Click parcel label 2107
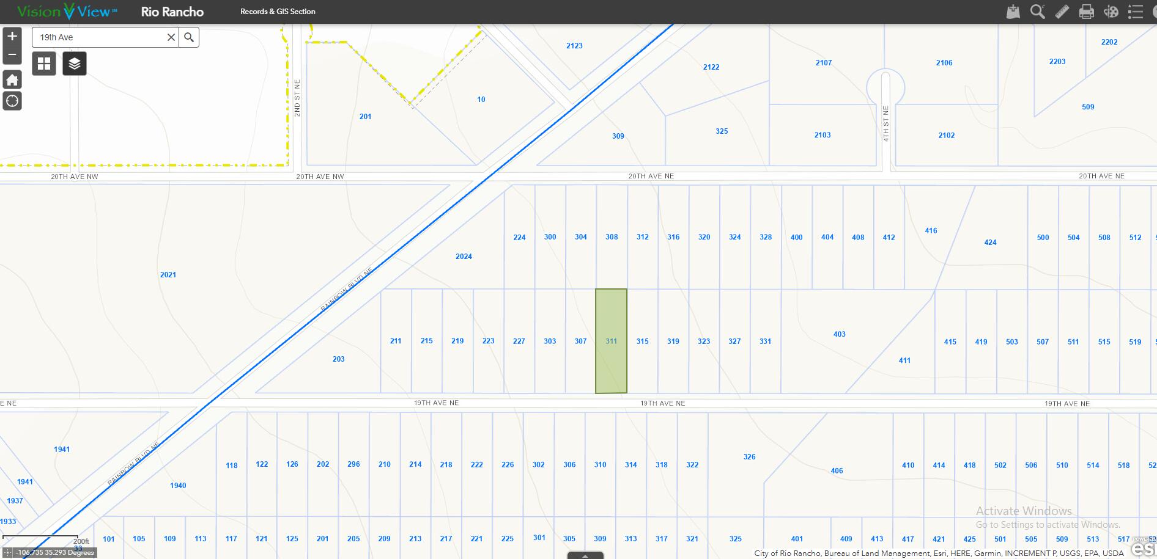This screenshot has width=1157, height=559. [824, 63]
